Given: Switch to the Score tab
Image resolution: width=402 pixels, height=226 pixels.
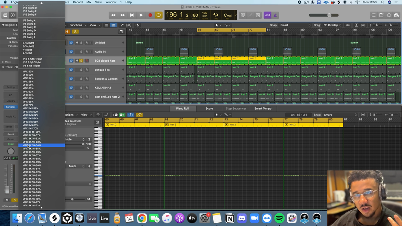Looking at the screenshot, I should click(x=209, y=109).
